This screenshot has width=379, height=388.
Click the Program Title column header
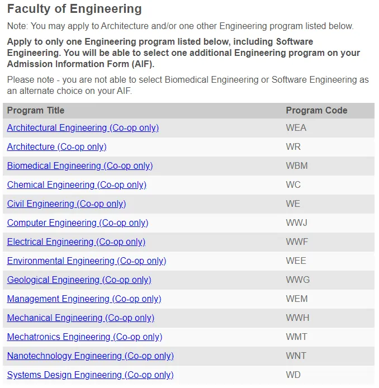(36, 111)
